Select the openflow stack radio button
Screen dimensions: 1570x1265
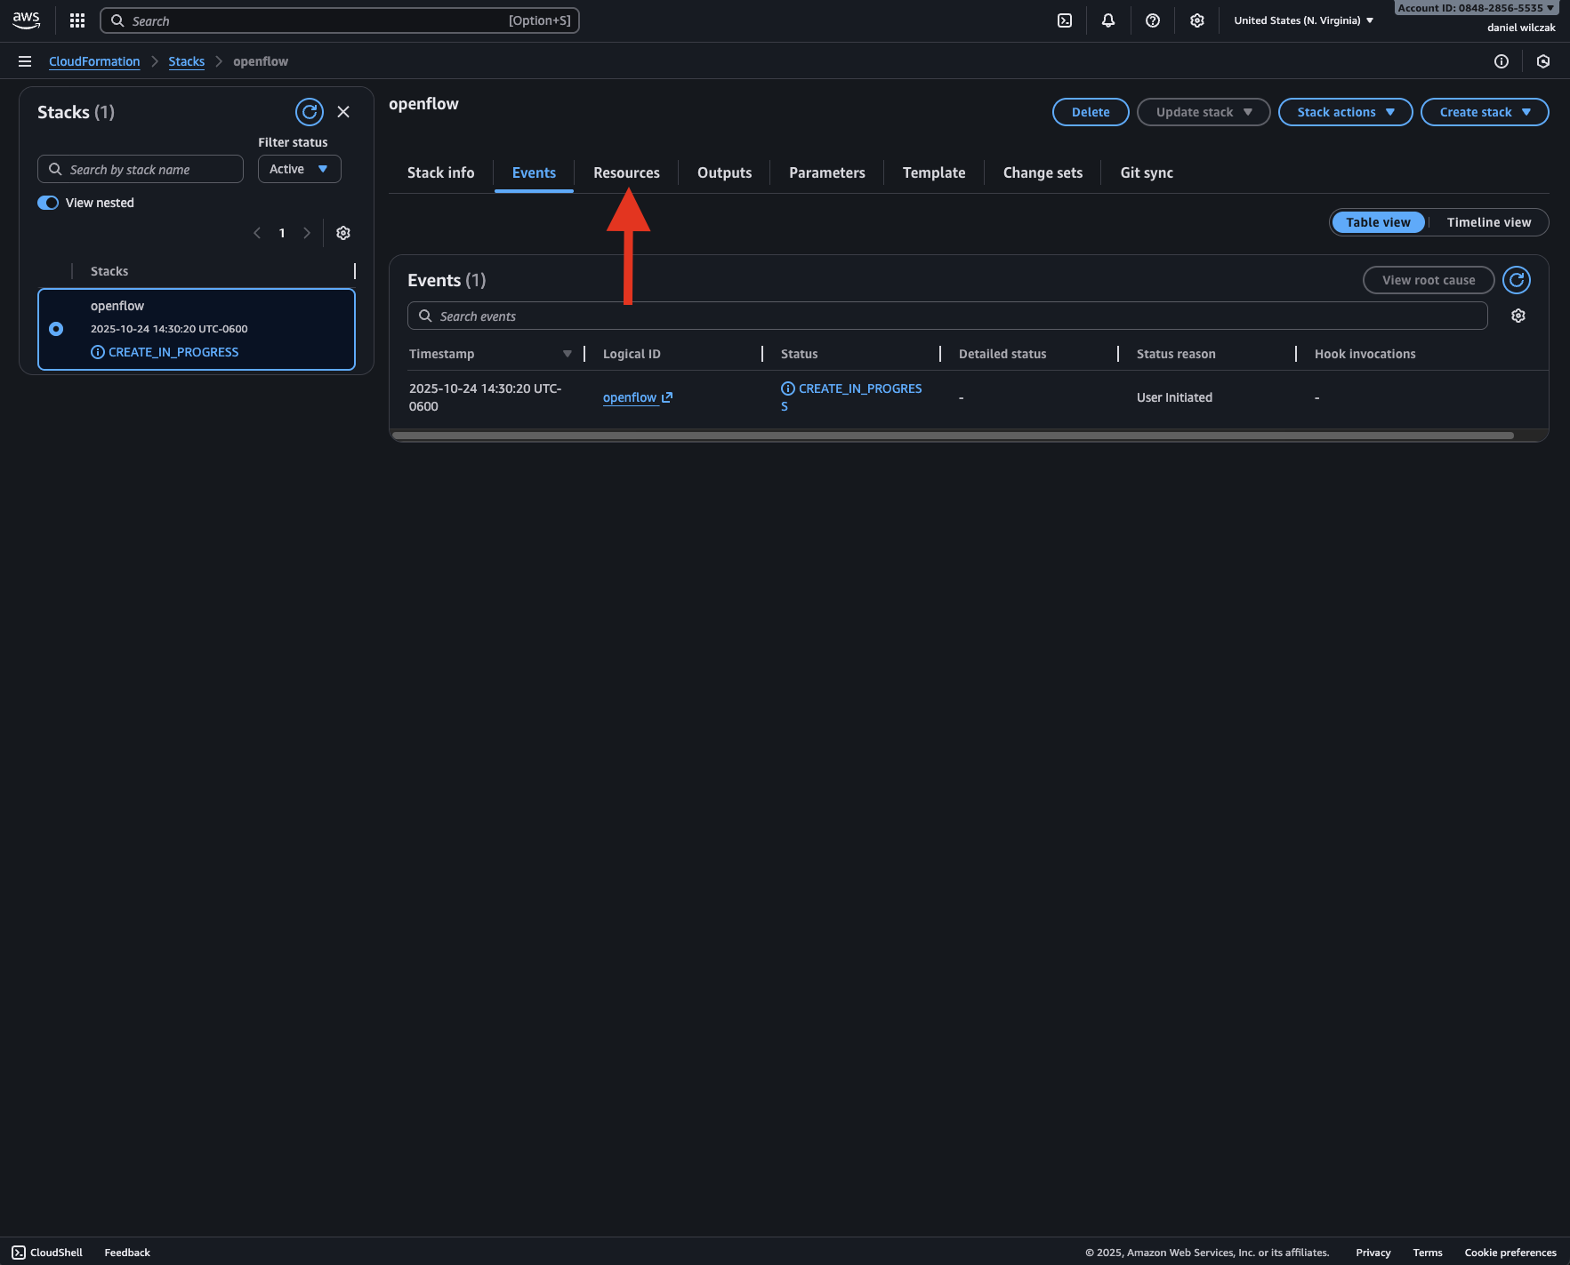(56, 329)
